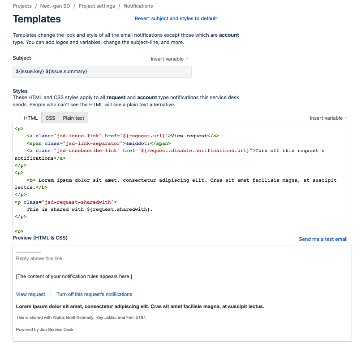The width and height of the screenshot is (361, 353).
Task: Open the Projects breadcrumb link
Action: [x=22, y=6]
